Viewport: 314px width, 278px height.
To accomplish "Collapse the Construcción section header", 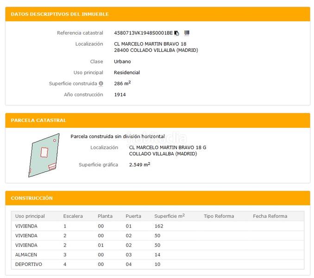I will click(157, 198).
